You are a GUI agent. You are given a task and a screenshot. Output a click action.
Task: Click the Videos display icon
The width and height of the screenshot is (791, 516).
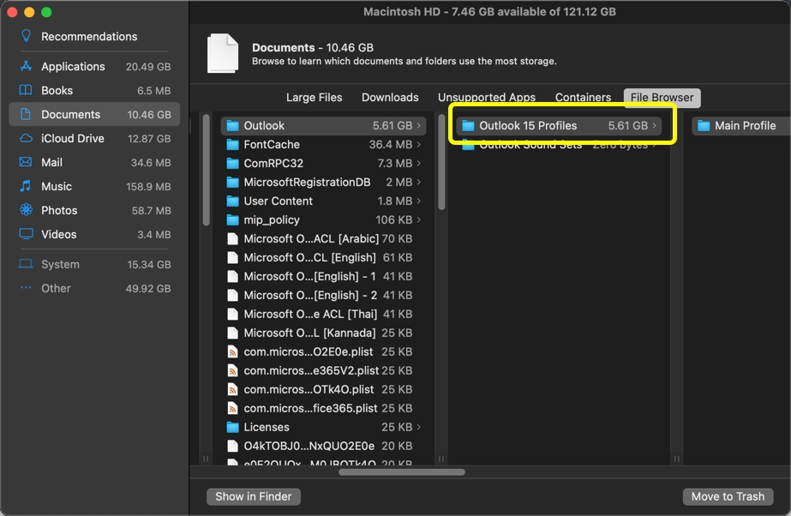(26, 234)
